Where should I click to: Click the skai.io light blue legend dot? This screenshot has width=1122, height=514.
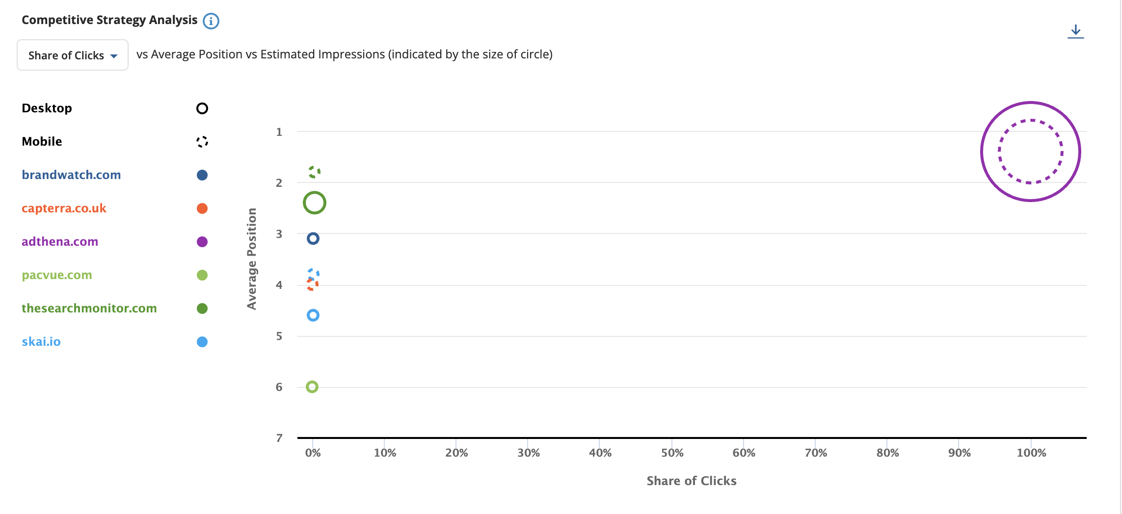tap(202, 342)
